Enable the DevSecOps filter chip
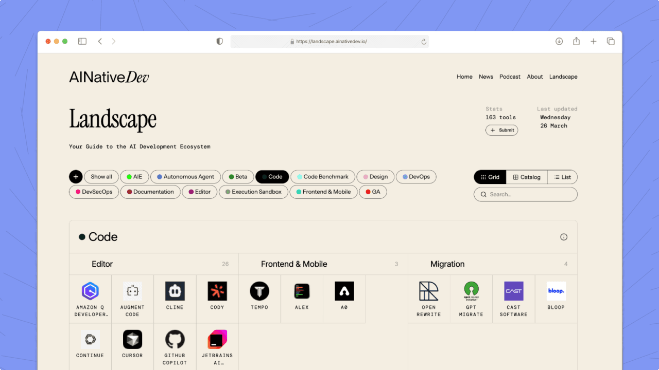 (x=94, y=192)
